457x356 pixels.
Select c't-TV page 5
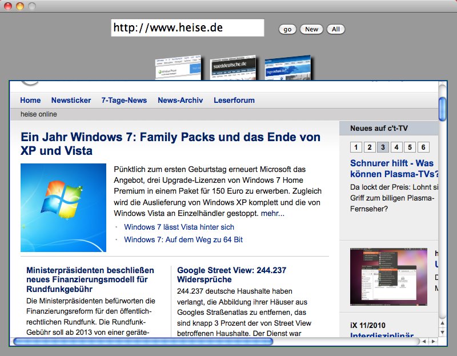point(410,147)
